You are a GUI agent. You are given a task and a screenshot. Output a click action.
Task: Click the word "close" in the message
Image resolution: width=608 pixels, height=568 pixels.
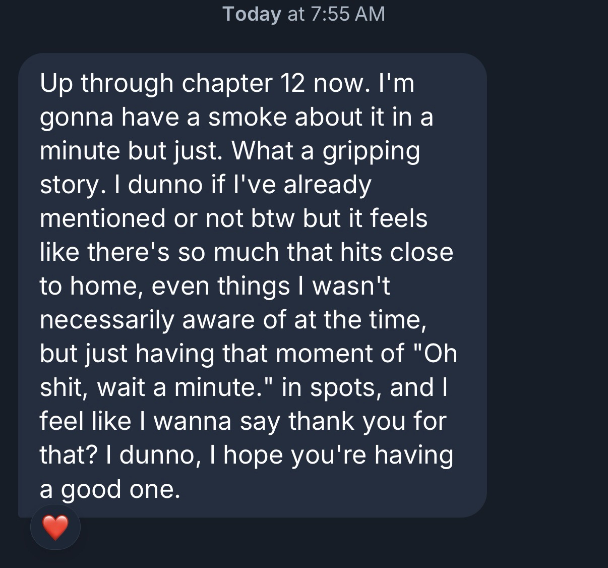[422, 252]
